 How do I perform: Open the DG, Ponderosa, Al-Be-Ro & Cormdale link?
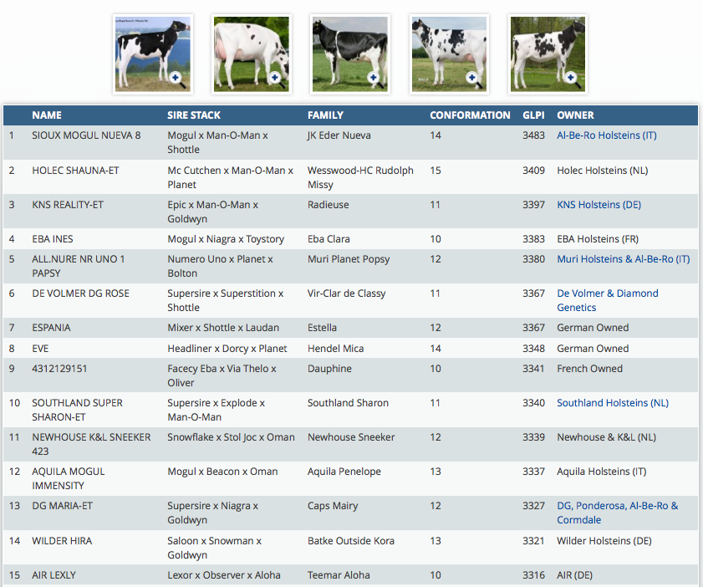(617, 513)
